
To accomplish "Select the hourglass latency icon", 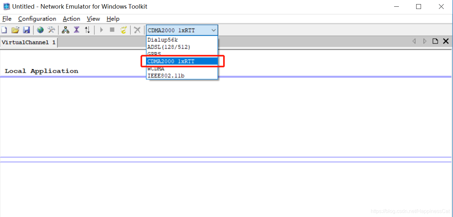I will [76, 29].
